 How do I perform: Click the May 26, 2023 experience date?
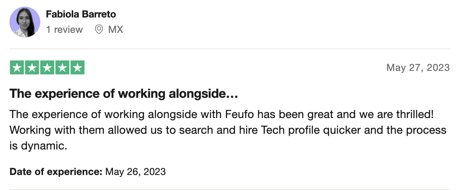coord(136,172)
